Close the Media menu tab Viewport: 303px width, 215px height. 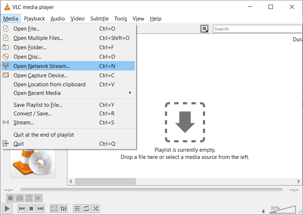point(11,19)
